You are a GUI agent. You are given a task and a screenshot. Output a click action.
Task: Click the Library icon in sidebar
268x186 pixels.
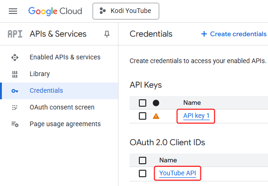pos(15,74)
